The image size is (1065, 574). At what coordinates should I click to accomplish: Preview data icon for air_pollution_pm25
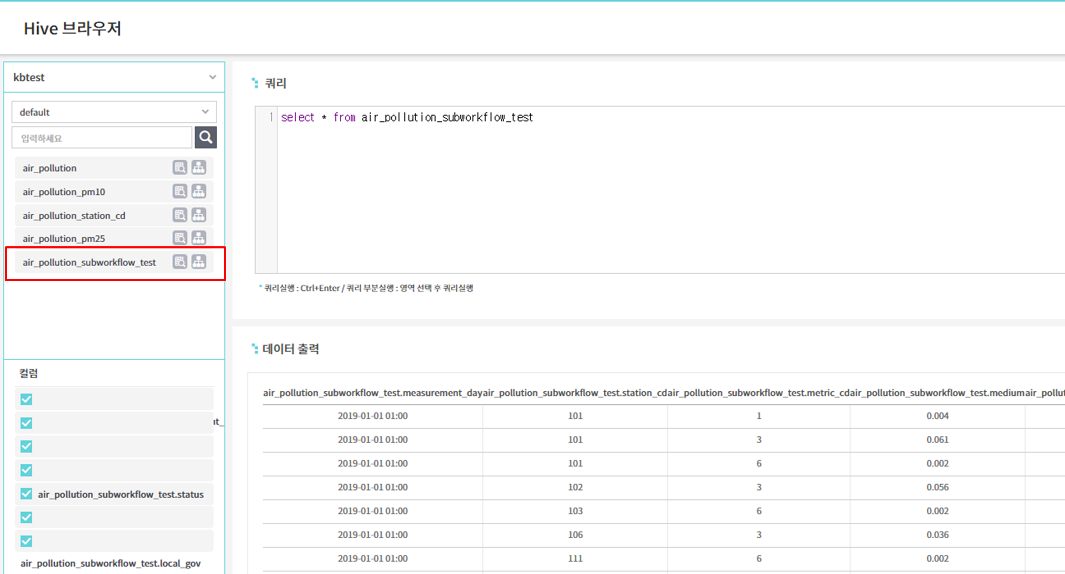coord(180,238)
